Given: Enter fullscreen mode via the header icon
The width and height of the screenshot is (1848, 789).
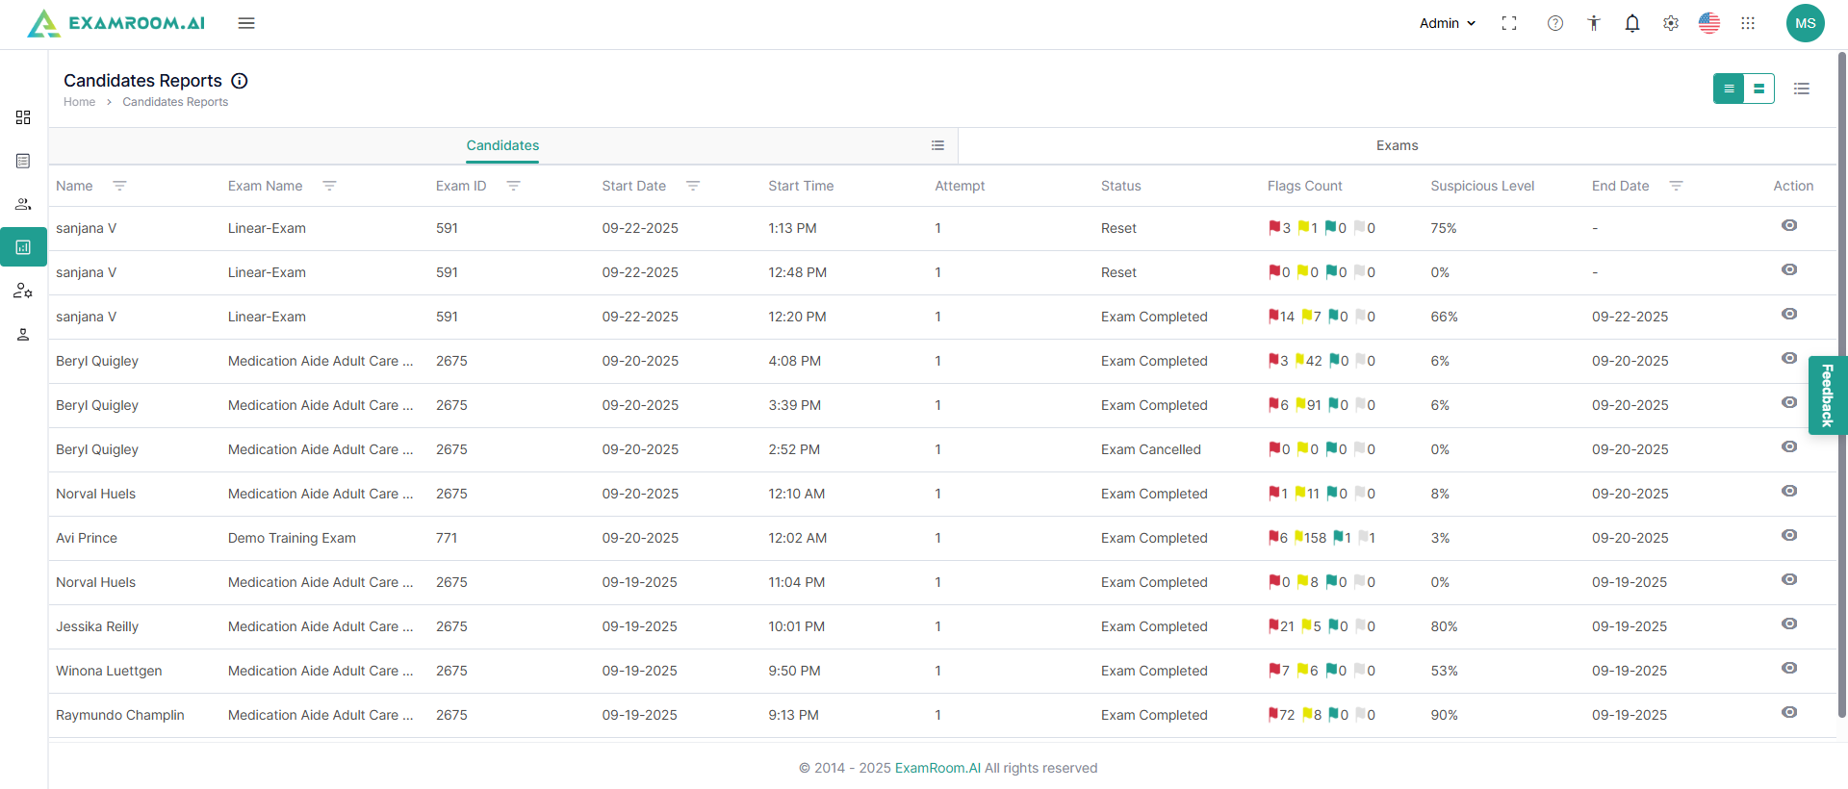Looking at the screenshot, I should click(x=1509, y=23).
